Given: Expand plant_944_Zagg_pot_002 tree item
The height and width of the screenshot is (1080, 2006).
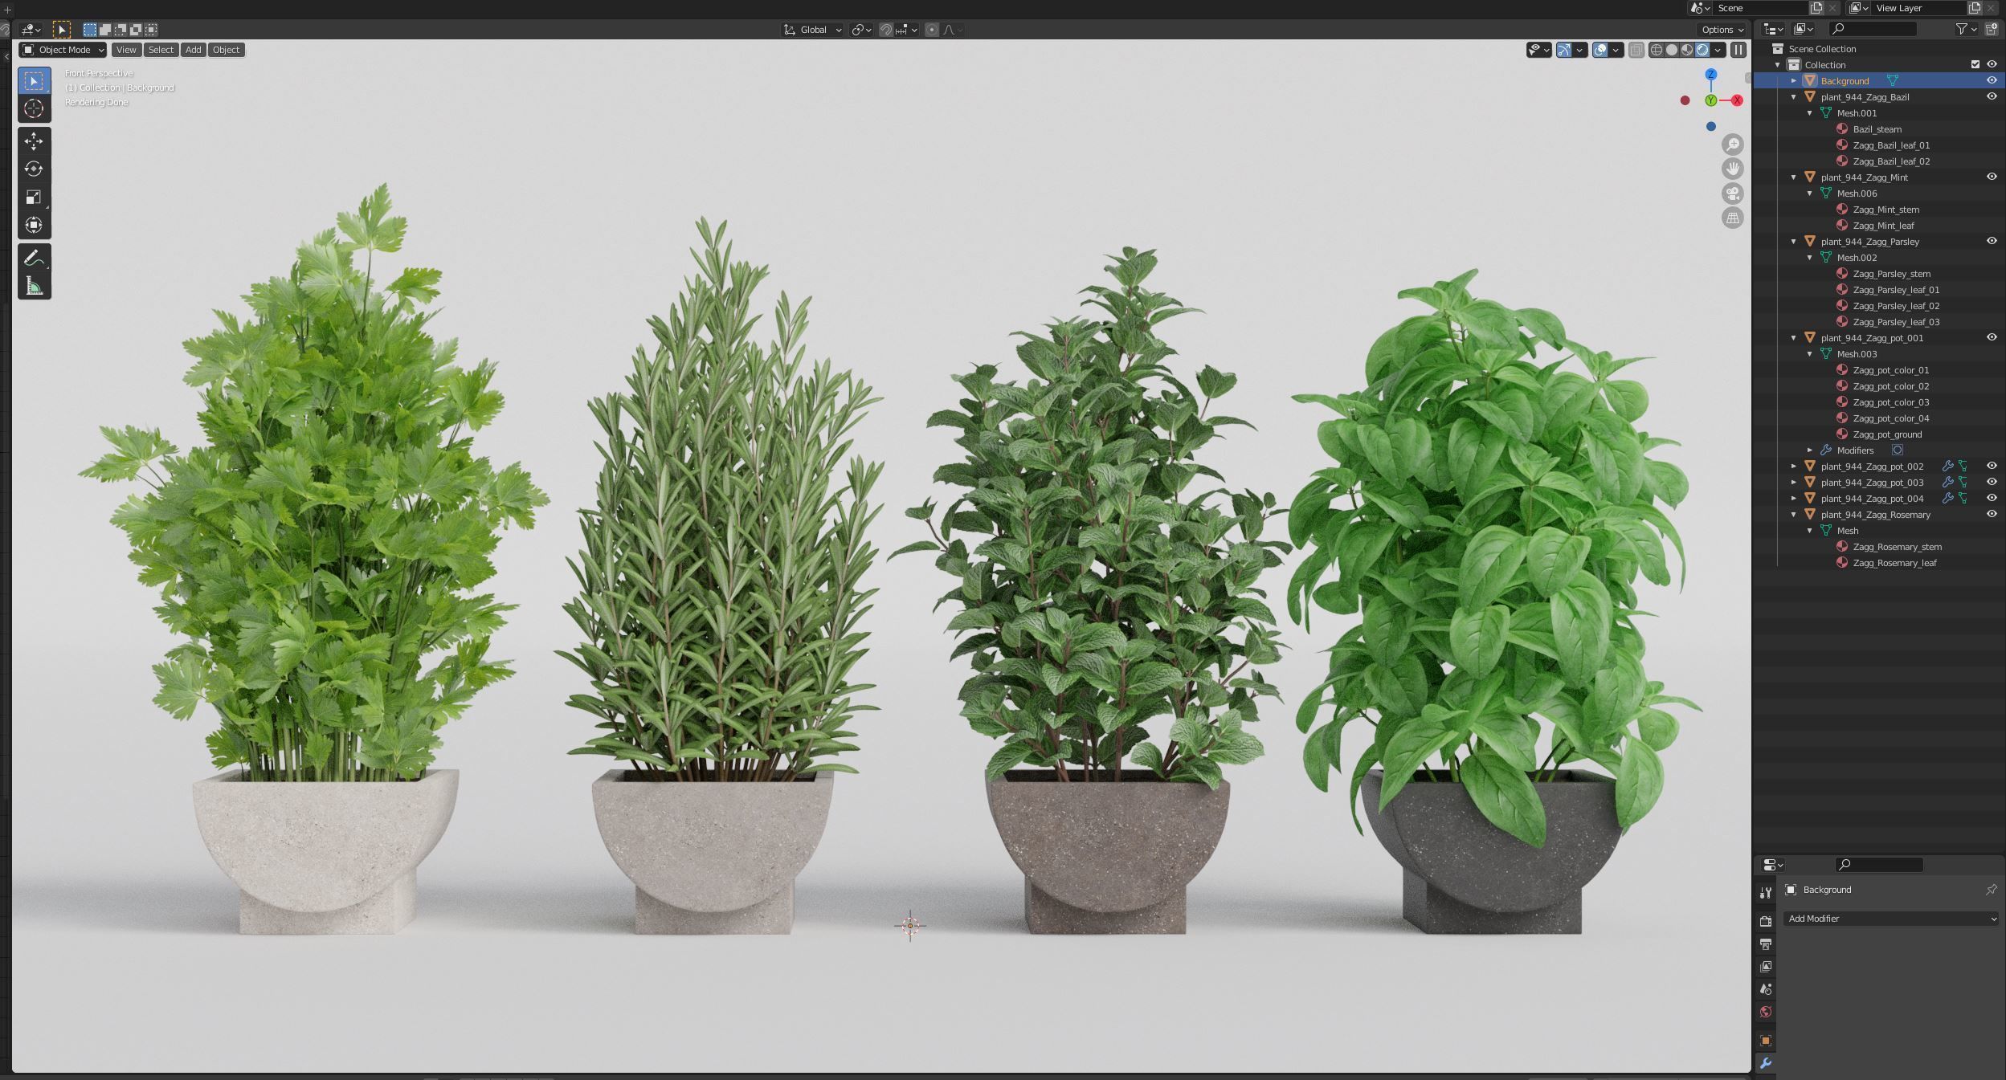Looking at the screenshot, I should coord(1794,466).
